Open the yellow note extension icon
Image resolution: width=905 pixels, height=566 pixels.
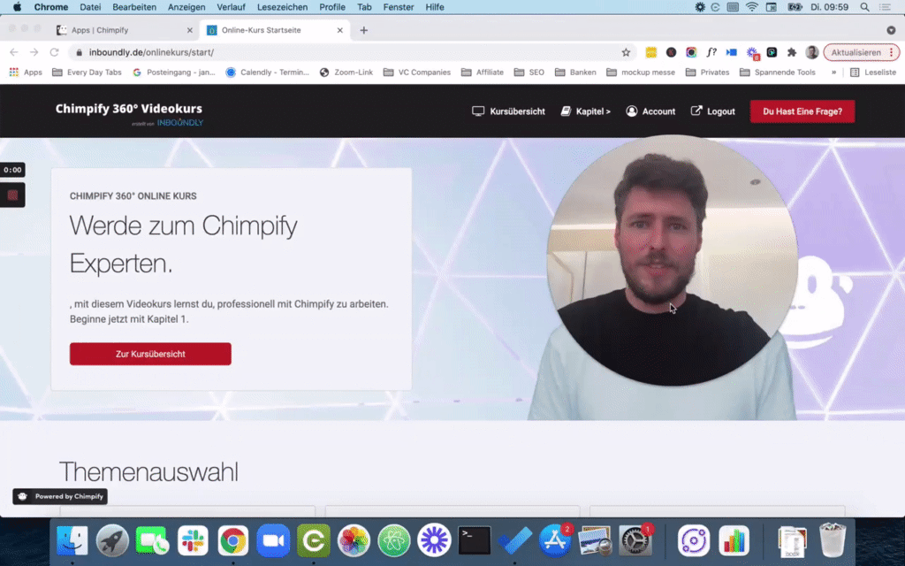point(651,52)
